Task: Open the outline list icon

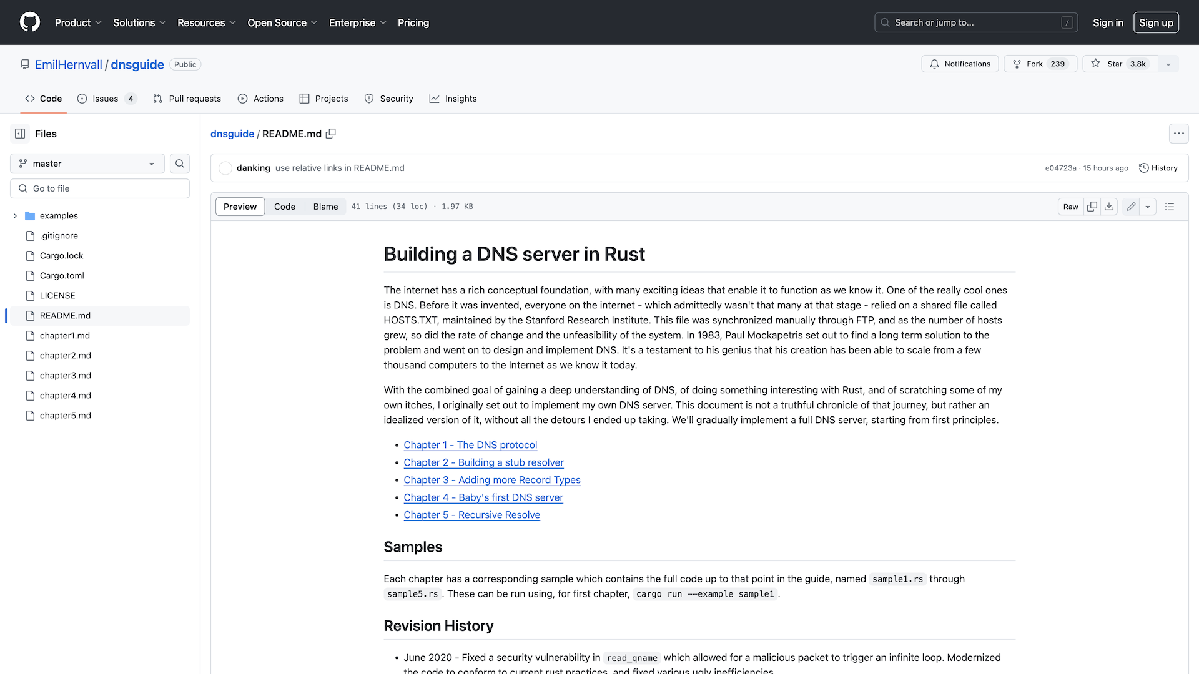Action: click(1170, 207)
